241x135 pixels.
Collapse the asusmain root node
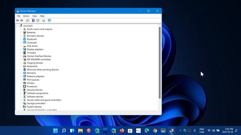17,26
